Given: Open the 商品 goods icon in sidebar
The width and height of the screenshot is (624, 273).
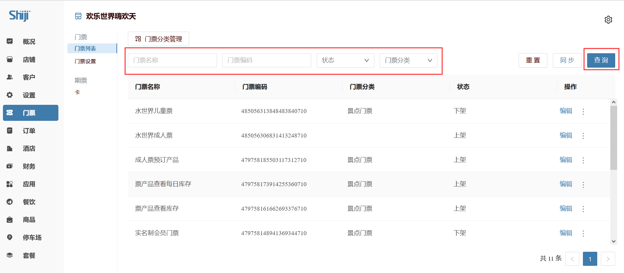Looking at the screenshot, I should tap(10, 219).
